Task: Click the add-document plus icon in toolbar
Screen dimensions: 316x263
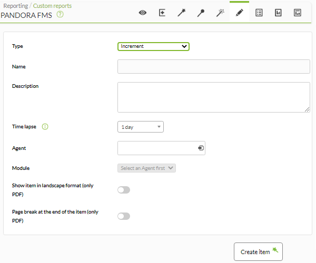Action: click(x=162, y=13)
